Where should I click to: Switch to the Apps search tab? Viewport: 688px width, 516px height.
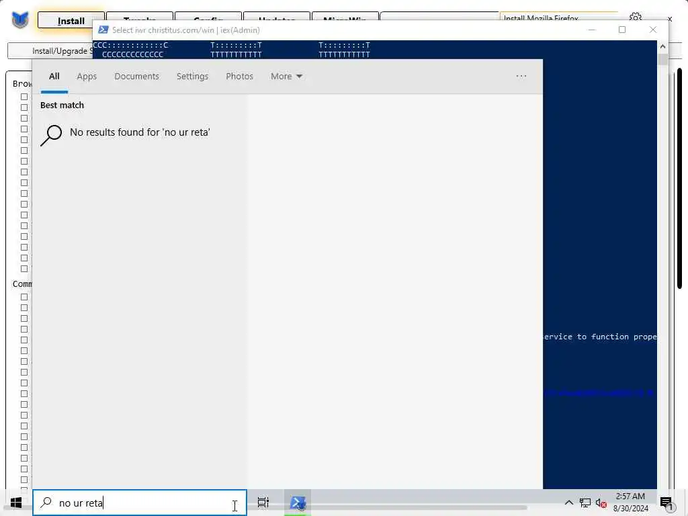pos(87,77)
